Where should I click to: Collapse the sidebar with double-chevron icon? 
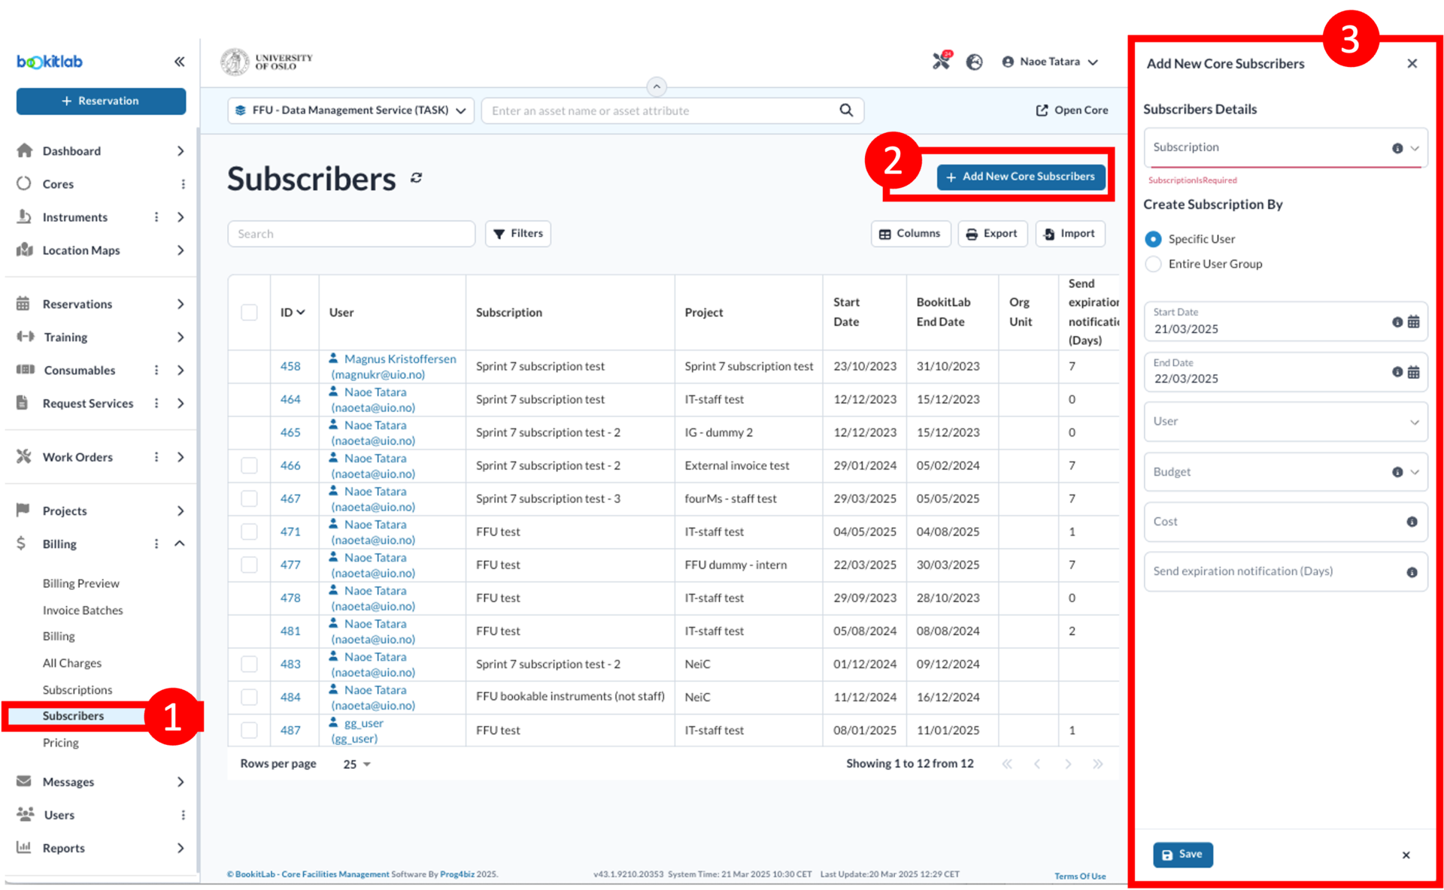point(179,62)
